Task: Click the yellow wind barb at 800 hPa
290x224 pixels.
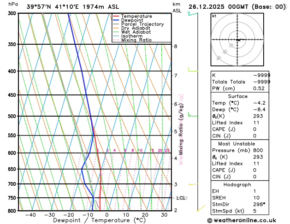Action: pos(201,208)
